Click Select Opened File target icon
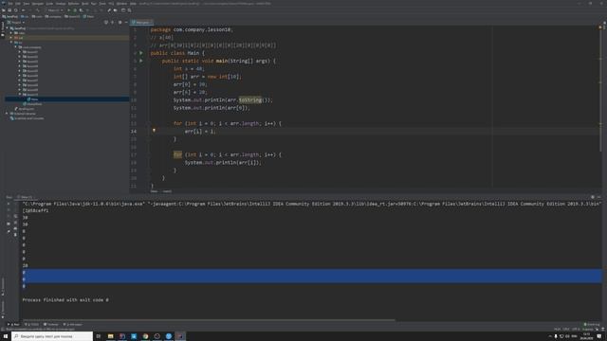The height and width of the screenshot is (341, 607). coord(106,23)
